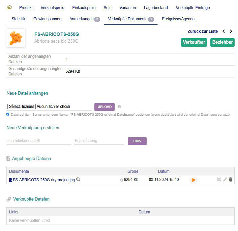This screenshot has width=238, height=231.
Task: Edit the attached file with pencil icon
Action: (225, 180)
